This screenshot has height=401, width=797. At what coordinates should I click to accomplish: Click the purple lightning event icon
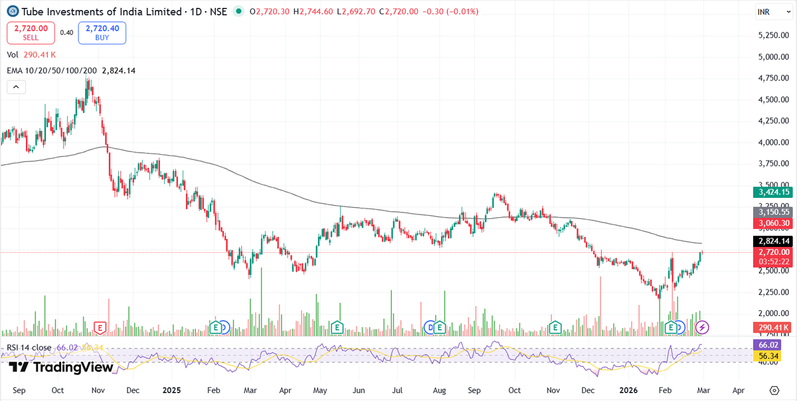pyautogui.click(x=702, y=327)
